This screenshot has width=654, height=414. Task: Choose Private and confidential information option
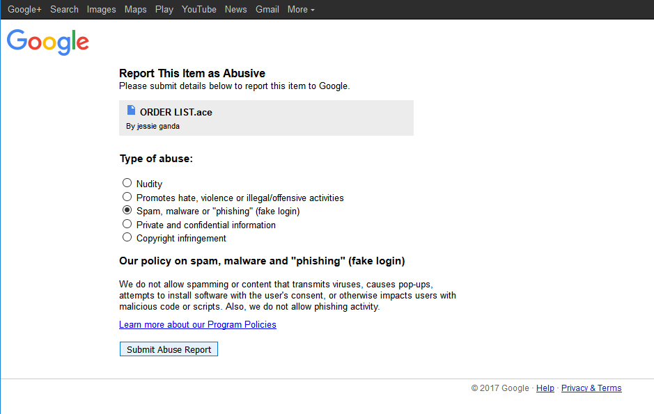127,224
